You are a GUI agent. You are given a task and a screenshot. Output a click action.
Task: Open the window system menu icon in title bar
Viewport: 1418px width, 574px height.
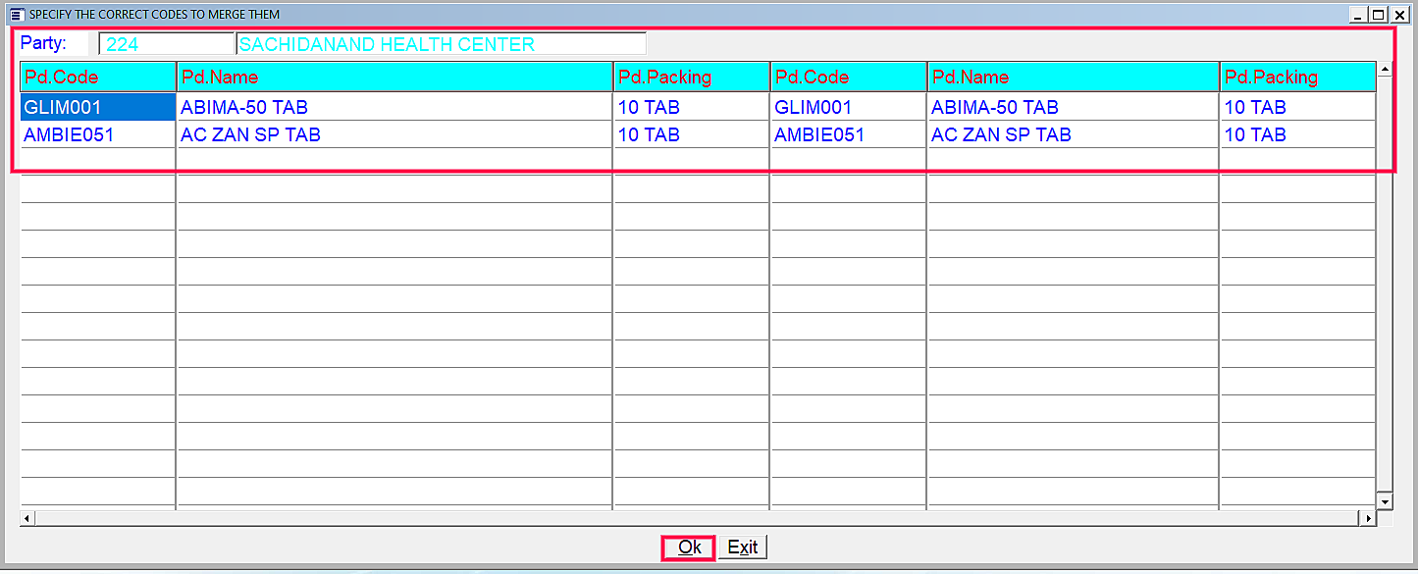click(15, 15)
